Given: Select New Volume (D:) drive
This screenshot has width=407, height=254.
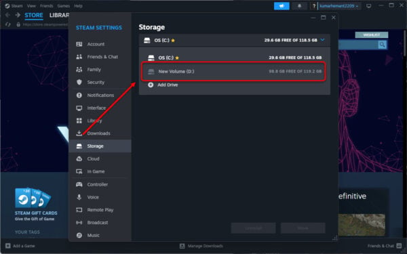Looking at the screenshot, I should (233, 71).
